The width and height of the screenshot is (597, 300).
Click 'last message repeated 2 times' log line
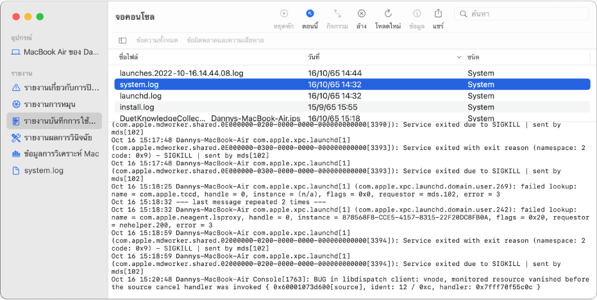(219, 202)
